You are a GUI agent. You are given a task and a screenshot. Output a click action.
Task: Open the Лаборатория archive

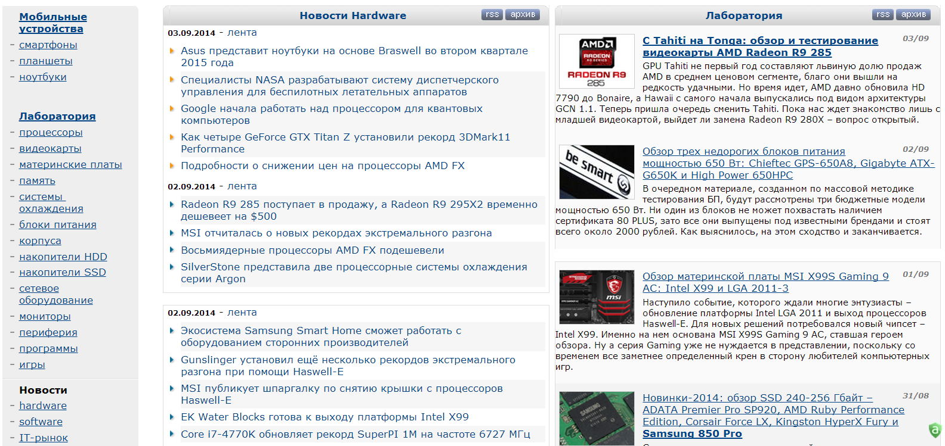pyautogui.click(x=913, y=14)
